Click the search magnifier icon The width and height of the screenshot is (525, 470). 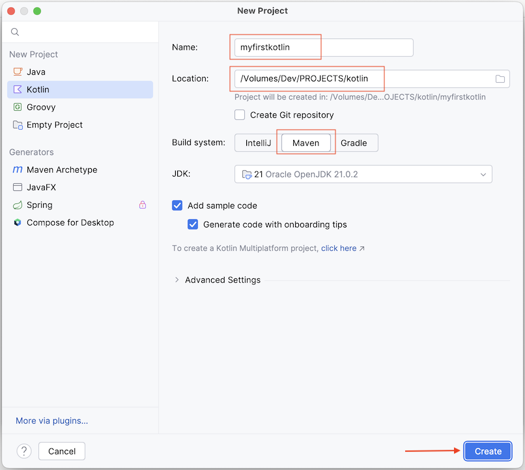click(15, 32)
